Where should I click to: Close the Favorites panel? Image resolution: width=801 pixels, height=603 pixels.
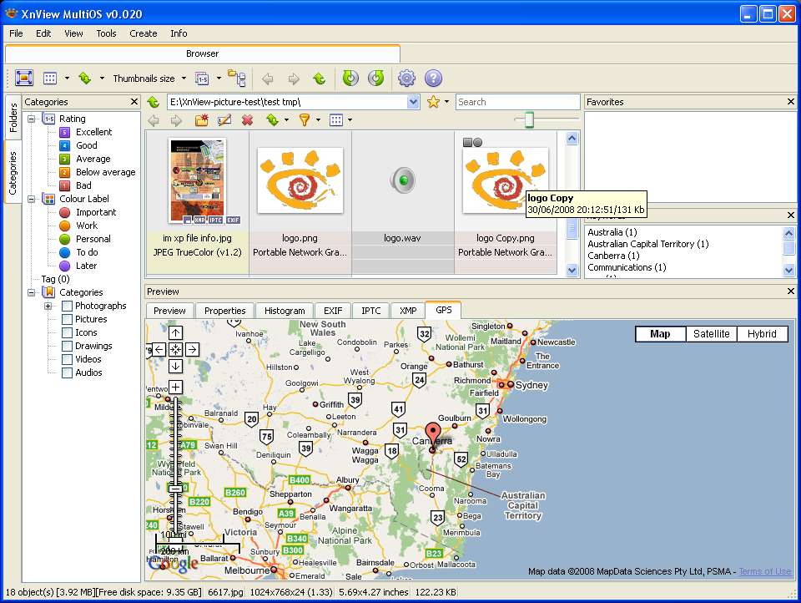791,102
